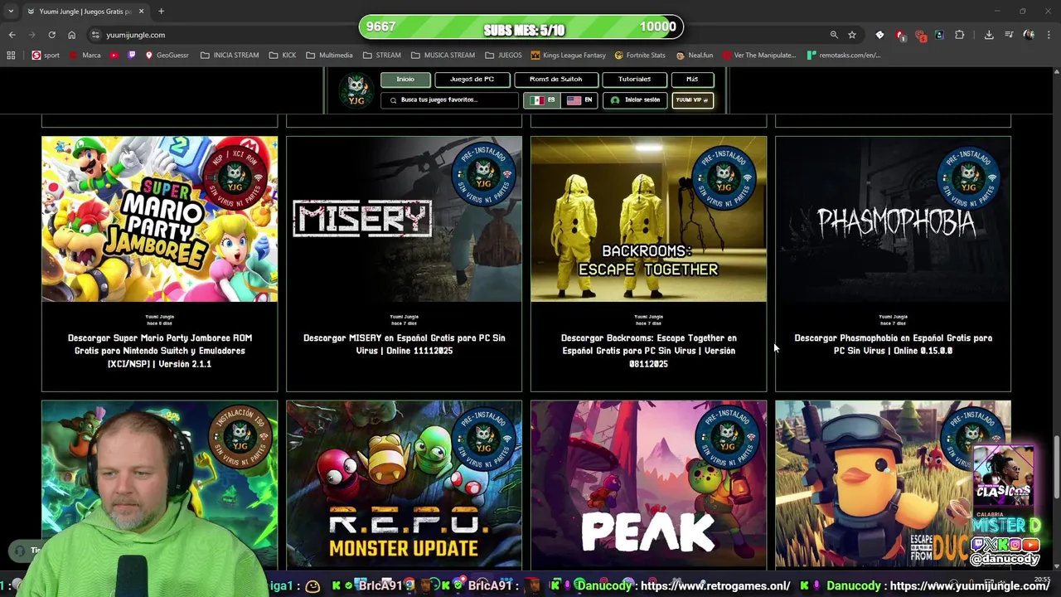
Task: Select the Inicio nav tab
Action: (x=405, y=80)
